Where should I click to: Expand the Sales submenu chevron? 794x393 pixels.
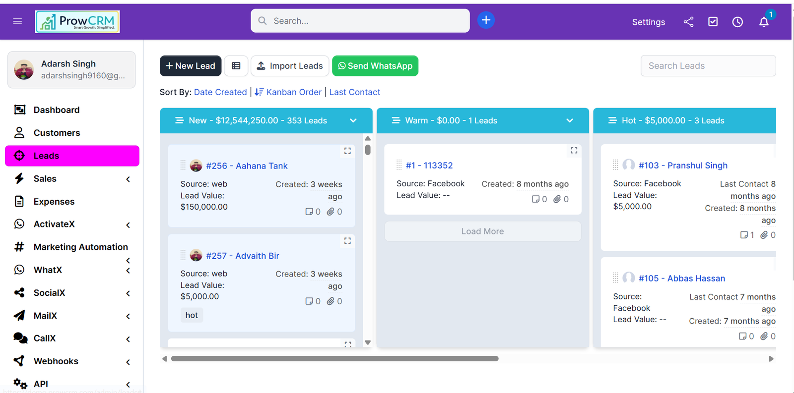[x=128, y=179]
